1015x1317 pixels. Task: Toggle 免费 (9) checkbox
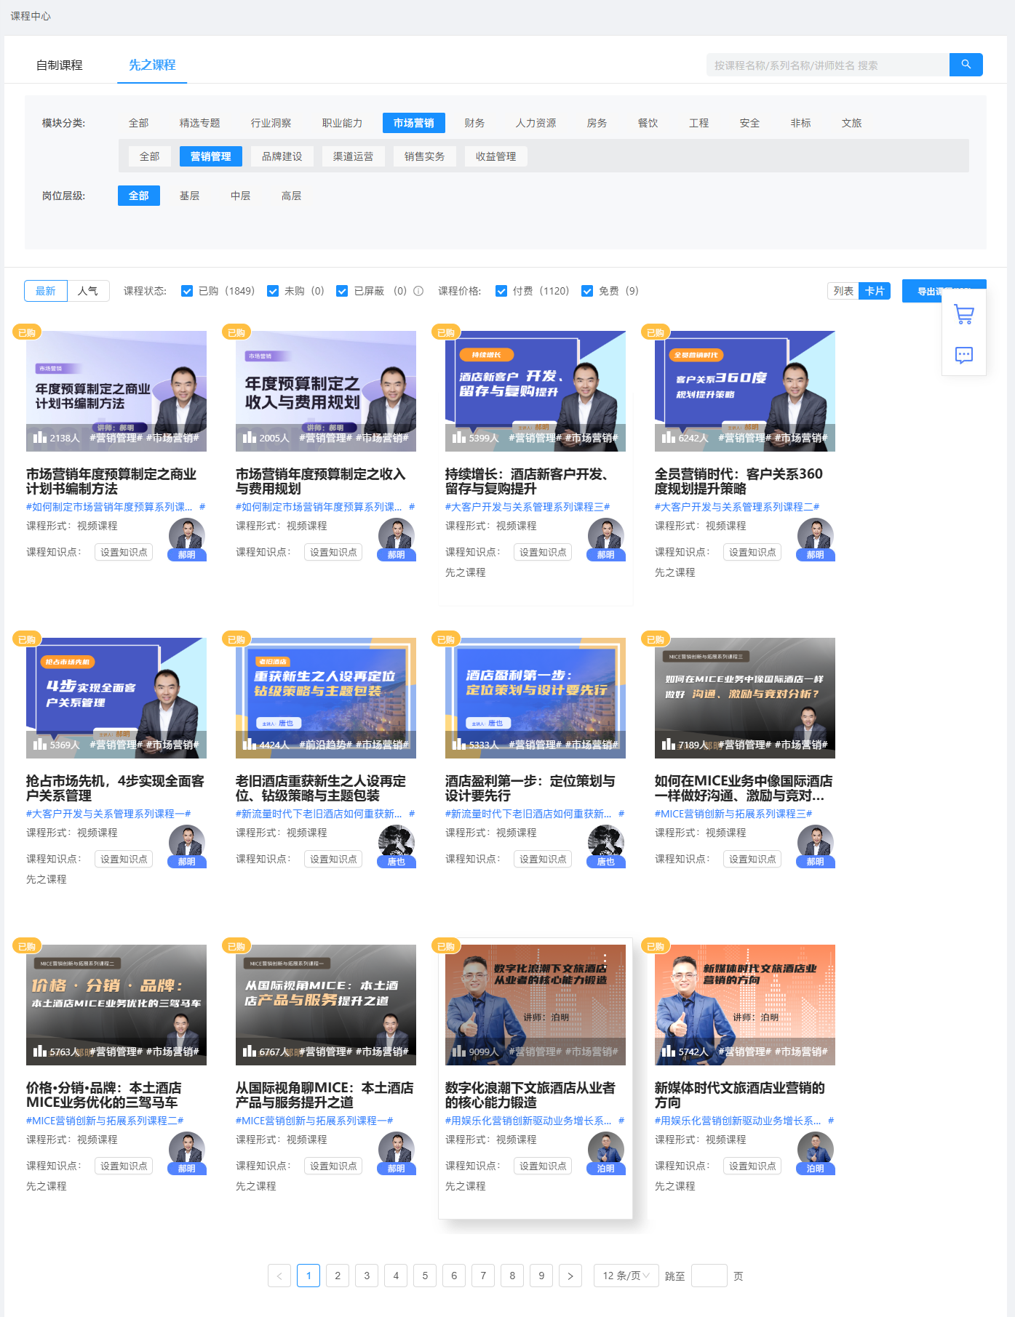pyautogui.click(x=587, y=291)
